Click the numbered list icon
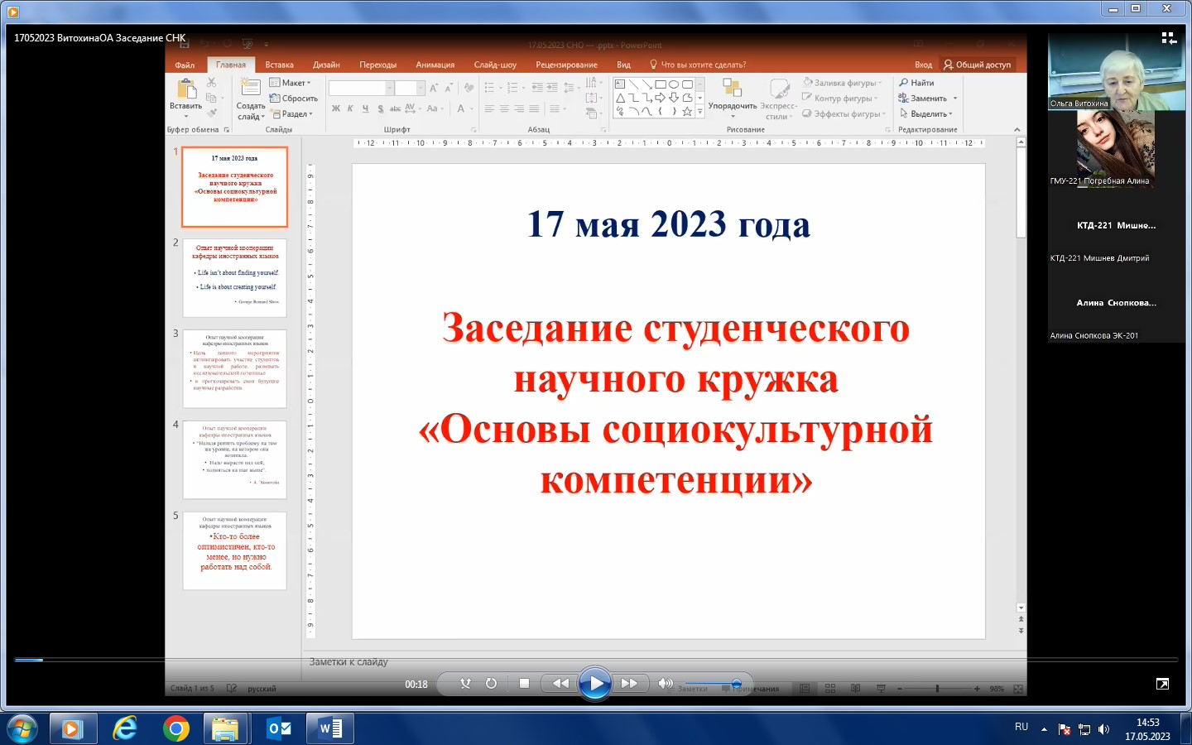 coord(512,88)
